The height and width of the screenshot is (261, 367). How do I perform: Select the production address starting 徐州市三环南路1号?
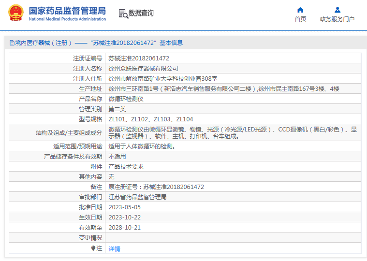point(224,89)
